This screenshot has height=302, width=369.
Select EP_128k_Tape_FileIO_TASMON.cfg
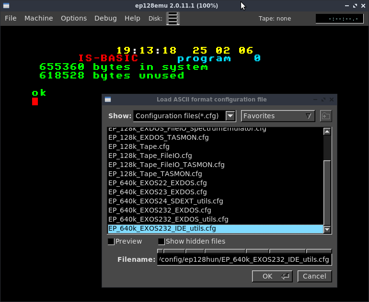[215, 165]
